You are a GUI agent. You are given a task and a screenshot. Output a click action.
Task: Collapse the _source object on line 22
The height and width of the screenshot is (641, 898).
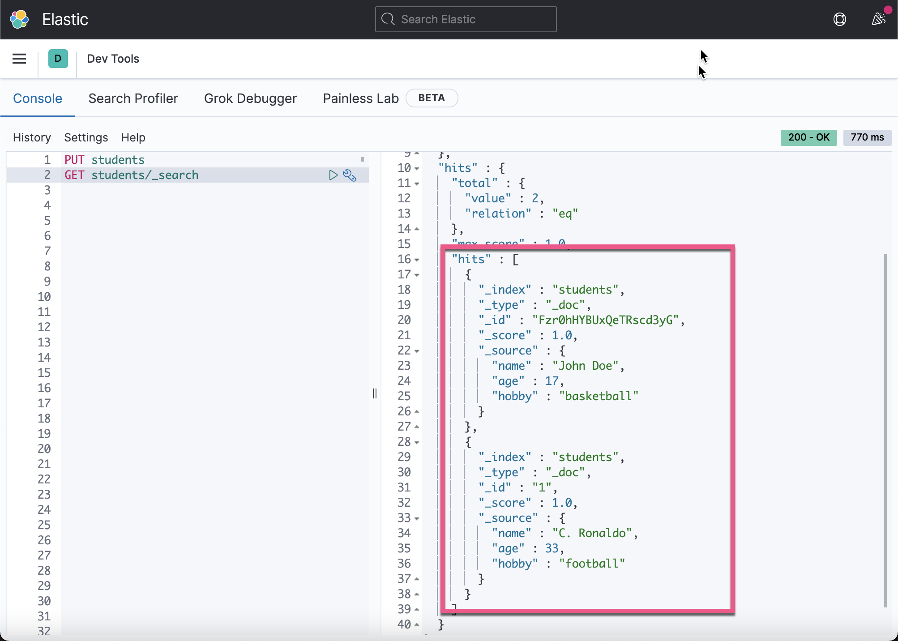416,351
